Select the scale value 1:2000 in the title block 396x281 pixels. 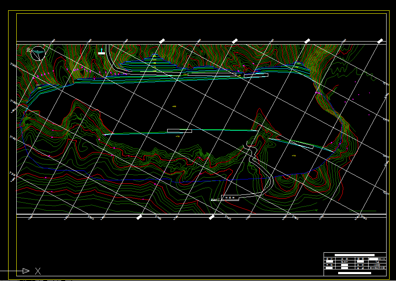[x=377, y=265]
